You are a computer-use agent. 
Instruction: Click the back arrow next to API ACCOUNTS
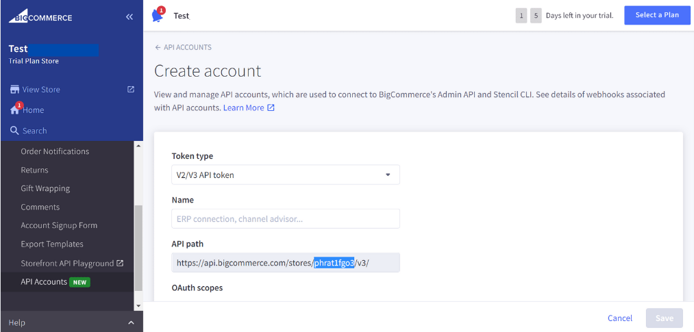pos(158,48)
